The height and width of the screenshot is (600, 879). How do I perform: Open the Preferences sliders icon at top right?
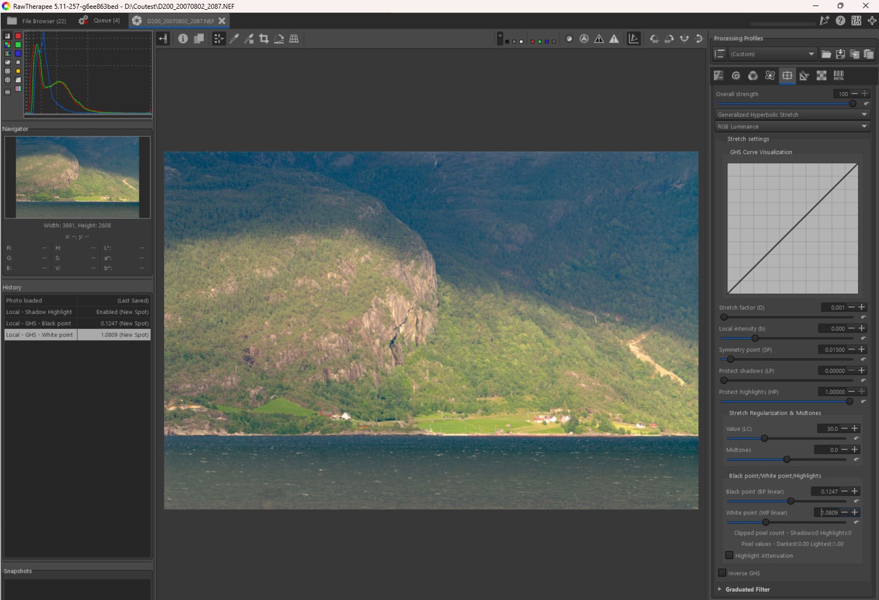pos(856,20)
